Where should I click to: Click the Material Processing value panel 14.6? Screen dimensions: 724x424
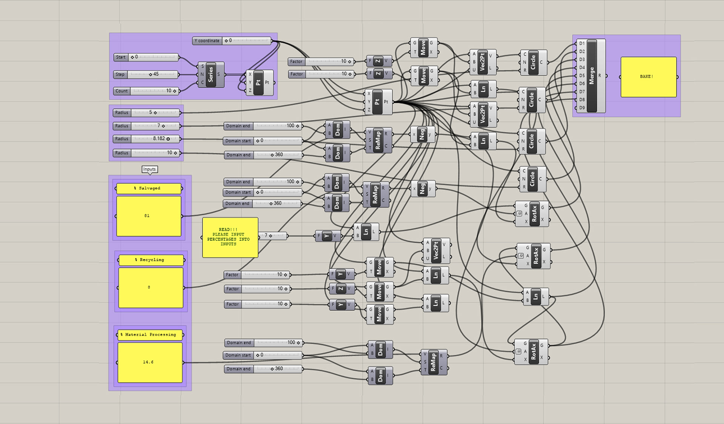pos(150,362)
